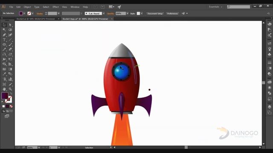The image size is (273, 153).
Task: Click the Preferences button
Action: [172, 13]
